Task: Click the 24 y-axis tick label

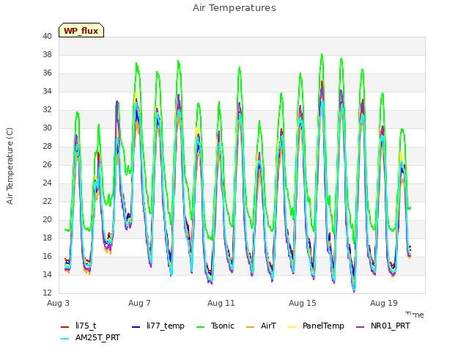Action: click(x=47, y=183)
